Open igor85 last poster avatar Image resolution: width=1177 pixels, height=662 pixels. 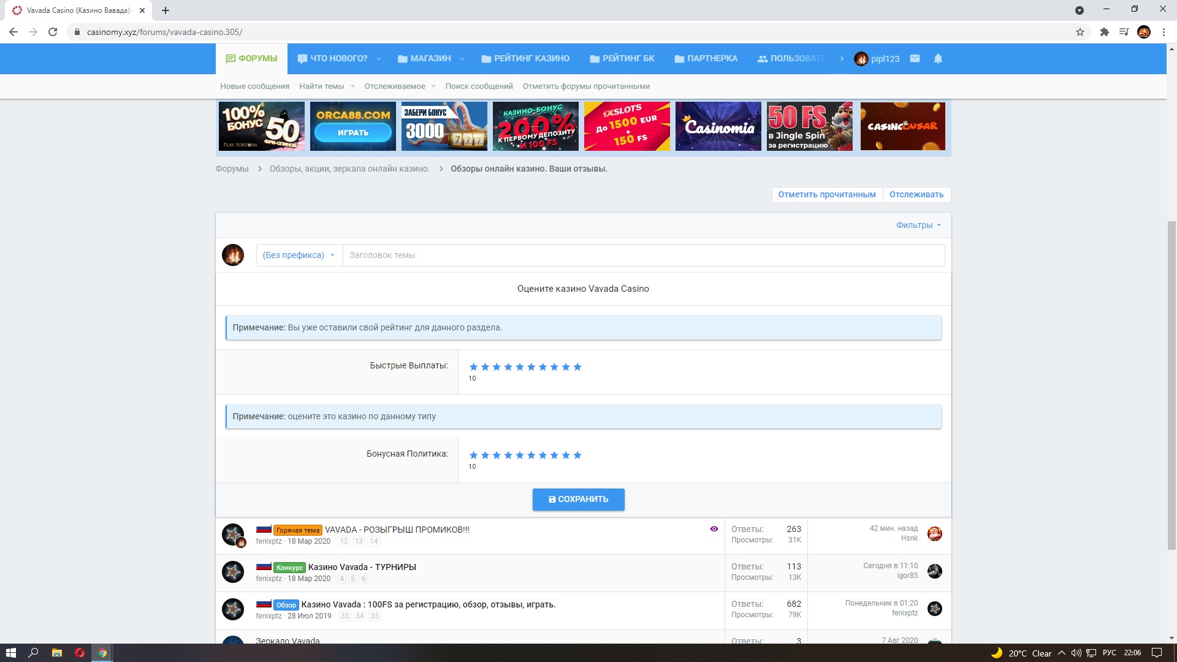coord(934,571)
